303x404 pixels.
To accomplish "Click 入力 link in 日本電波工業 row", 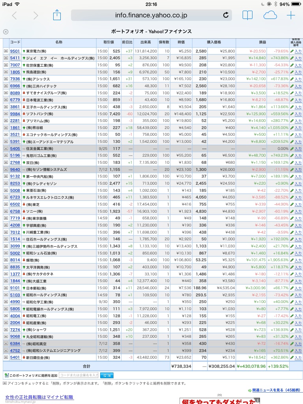I will click(298, 100).
